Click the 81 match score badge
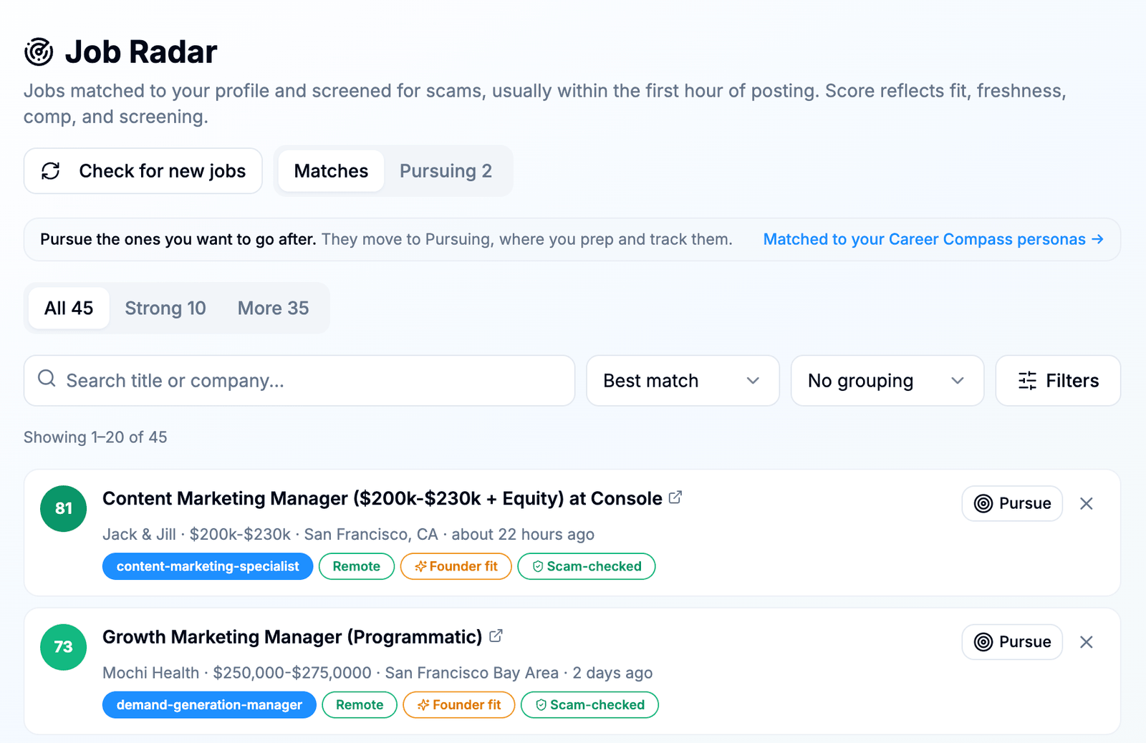The width and height of the screenshot is (1146, 743). [x=64, y=508]
